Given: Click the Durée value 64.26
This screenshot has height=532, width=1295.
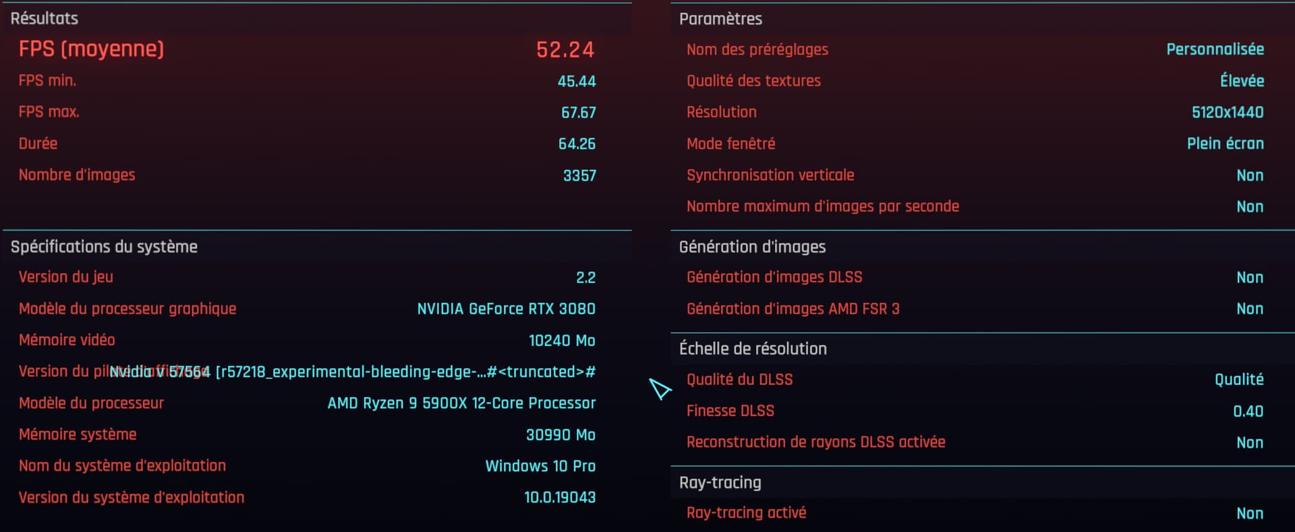Looking at the screenshot, I should 577,144.
